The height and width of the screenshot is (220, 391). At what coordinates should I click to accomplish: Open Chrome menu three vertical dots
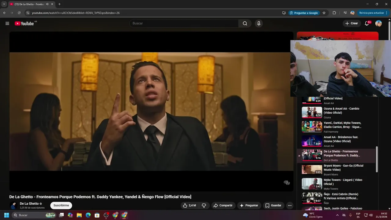(386, 13)
